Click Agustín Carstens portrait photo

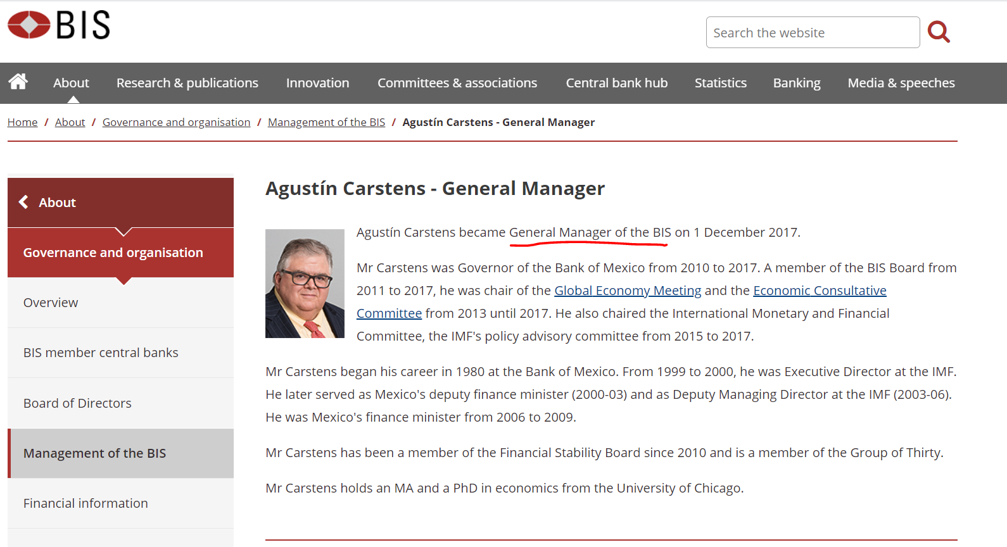pos(305,284)
